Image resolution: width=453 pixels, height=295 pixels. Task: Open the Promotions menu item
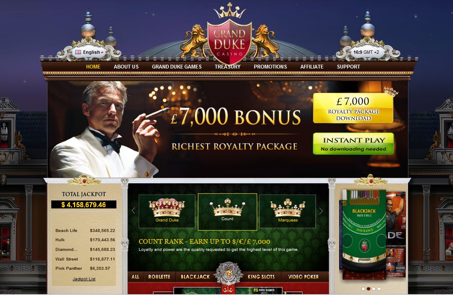click(x=271, y=67)
